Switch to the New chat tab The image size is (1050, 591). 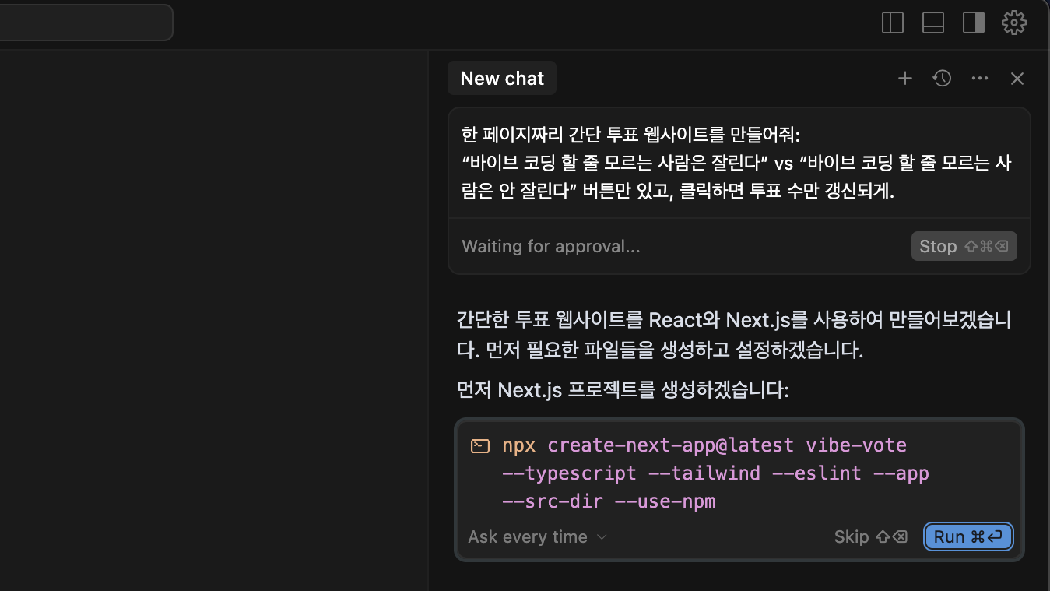pyautogui.click(x=501, y=78)
